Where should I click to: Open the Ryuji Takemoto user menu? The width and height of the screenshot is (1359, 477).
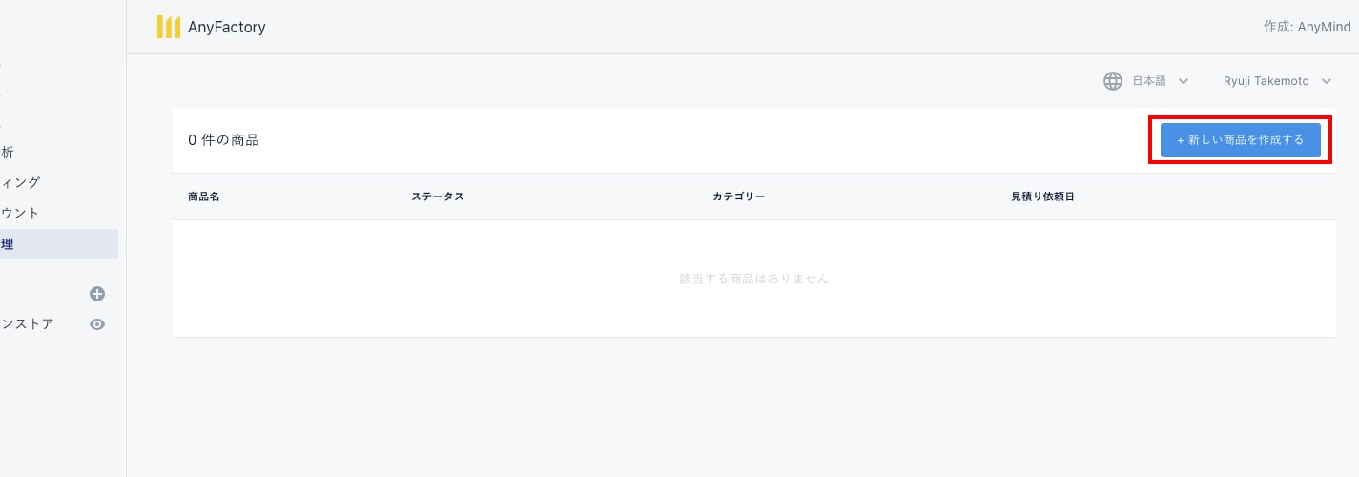point(1266,81)
